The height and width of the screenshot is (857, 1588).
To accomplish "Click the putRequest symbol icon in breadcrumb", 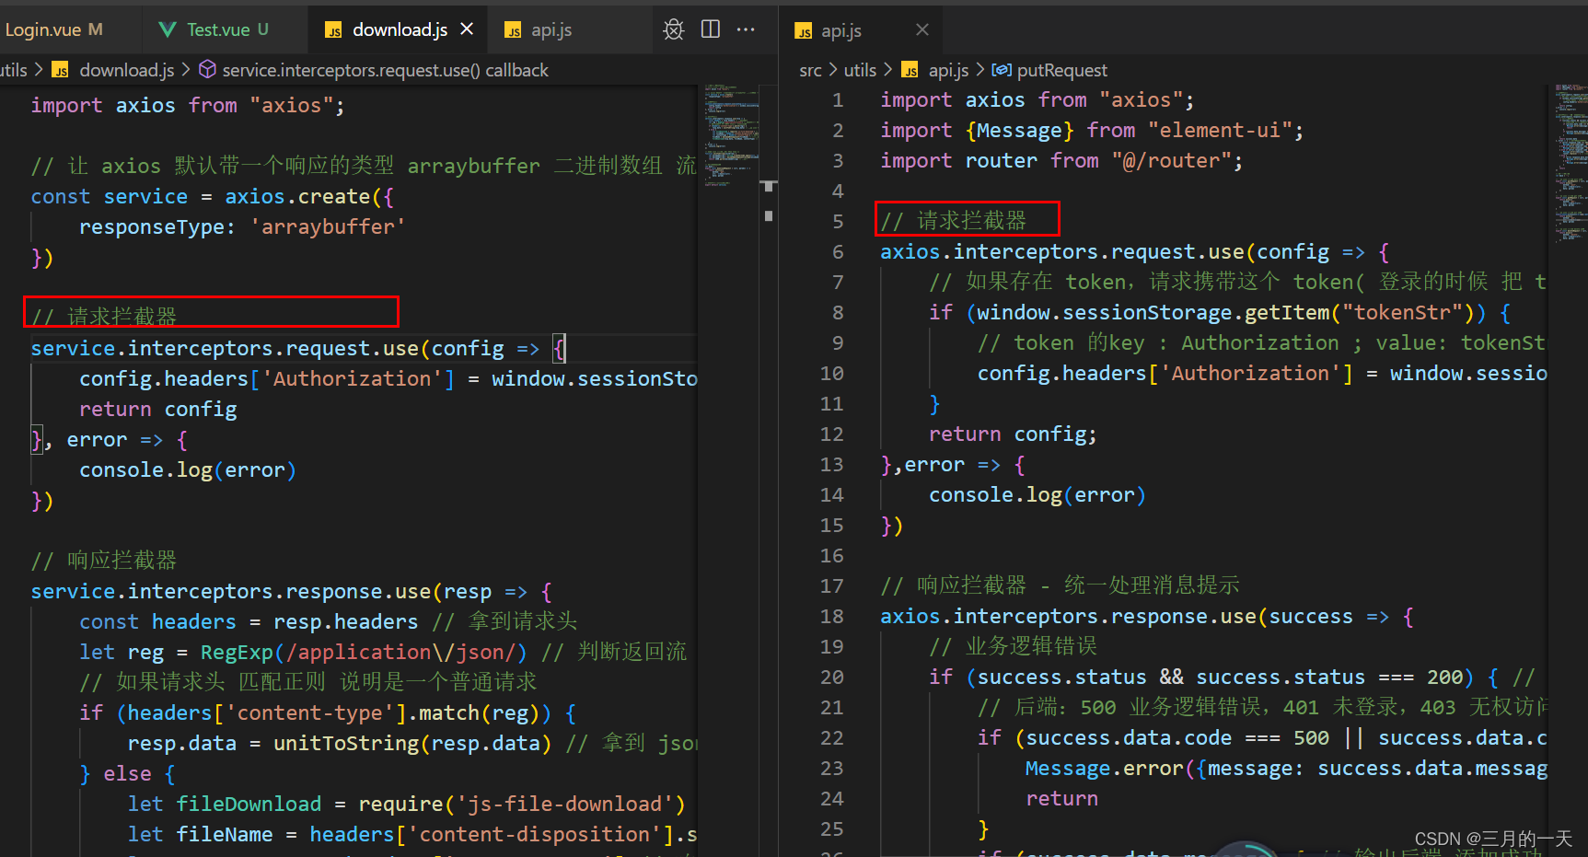I will point(1002,70).
